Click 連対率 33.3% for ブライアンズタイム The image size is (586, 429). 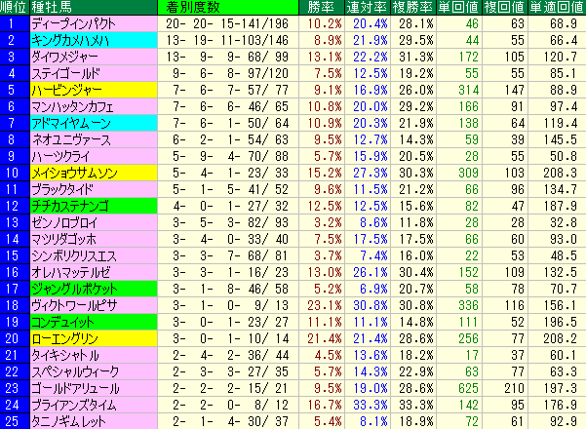pyautogui.click(x=368, y=405)
